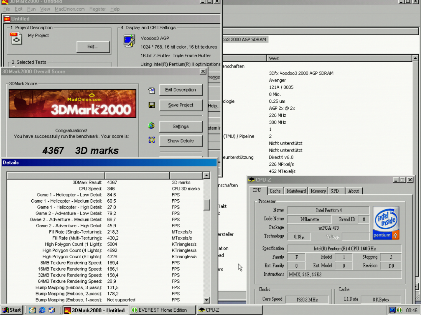Select 3DMark2000 - Untitled taskbar button
Image resolution: width=421 pixels, height=315 pixels.
coord(96,310)
